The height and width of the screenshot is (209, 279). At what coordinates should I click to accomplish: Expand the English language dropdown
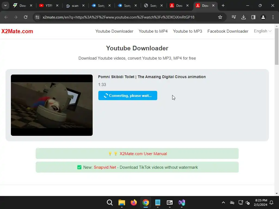(263, 31)
